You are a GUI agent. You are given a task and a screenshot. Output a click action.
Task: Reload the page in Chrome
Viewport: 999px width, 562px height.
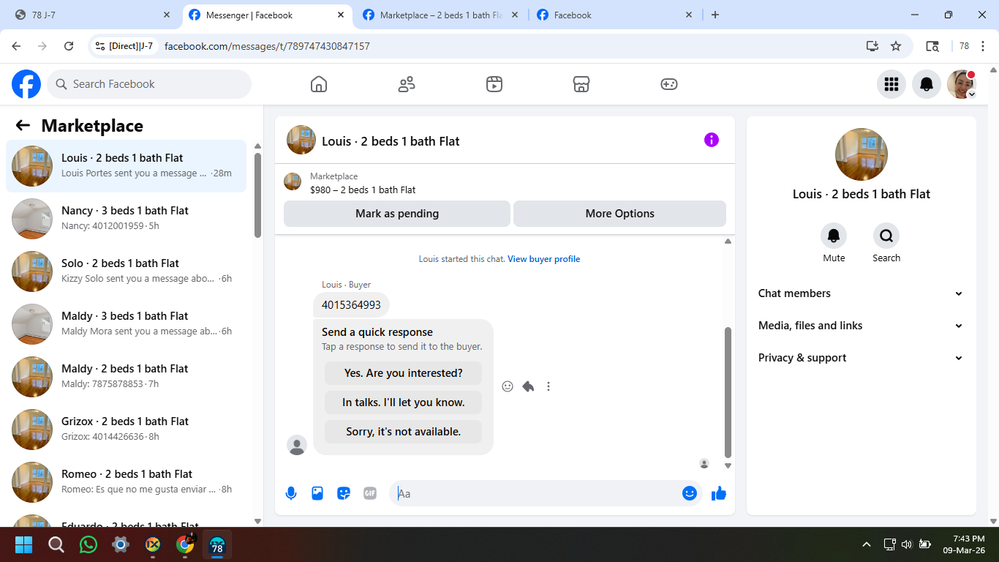tap(69, 46)
